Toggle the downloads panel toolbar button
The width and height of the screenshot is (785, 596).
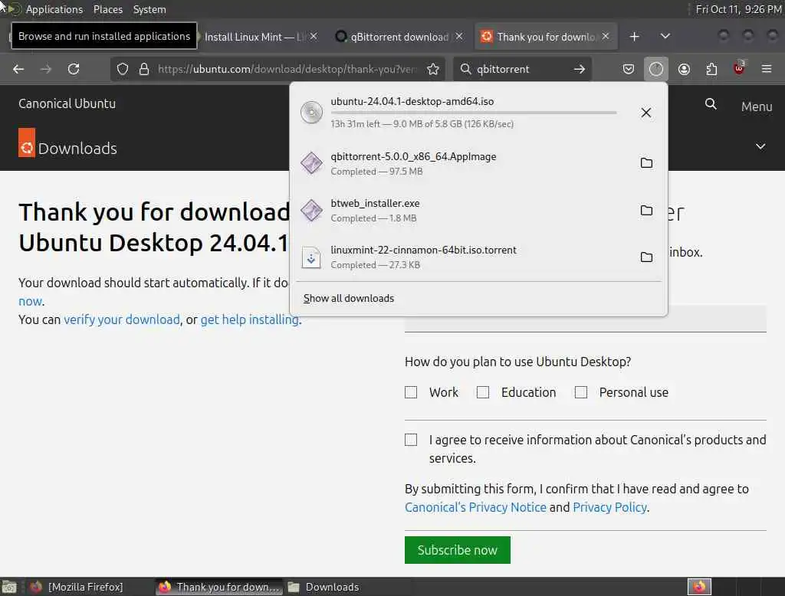[656, 69]
